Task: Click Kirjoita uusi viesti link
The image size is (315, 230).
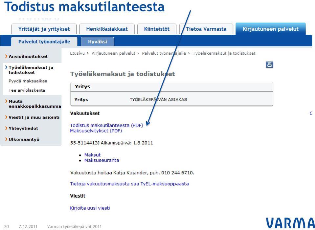Action: click(90, 208)
